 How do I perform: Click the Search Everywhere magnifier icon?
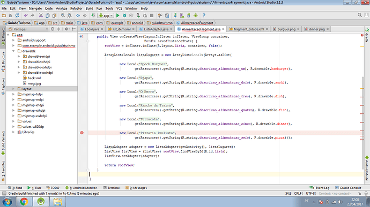click(360, 15)
